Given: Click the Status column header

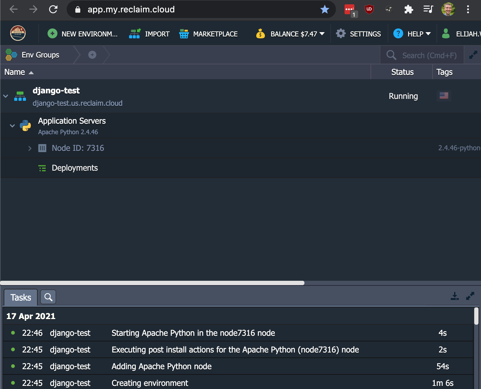Looking at the screenshot, I should point(402,72).
